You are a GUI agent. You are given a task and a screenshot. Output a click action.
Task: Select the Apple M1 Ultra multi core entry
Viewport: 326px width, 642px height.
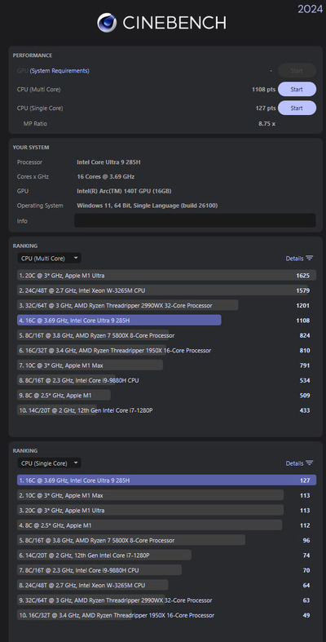click(x=166, y=275)
